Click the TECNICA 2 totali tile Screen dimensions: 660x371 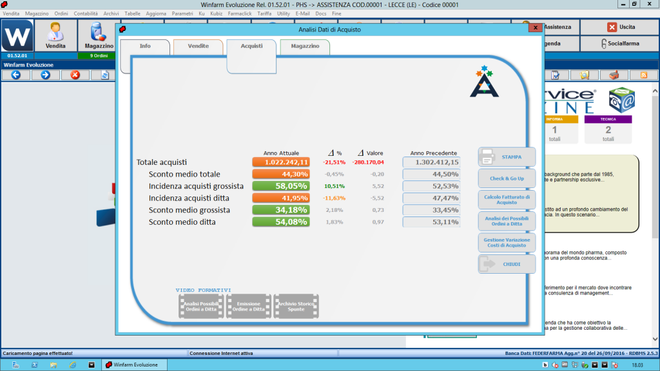click(x=608, y=129)
